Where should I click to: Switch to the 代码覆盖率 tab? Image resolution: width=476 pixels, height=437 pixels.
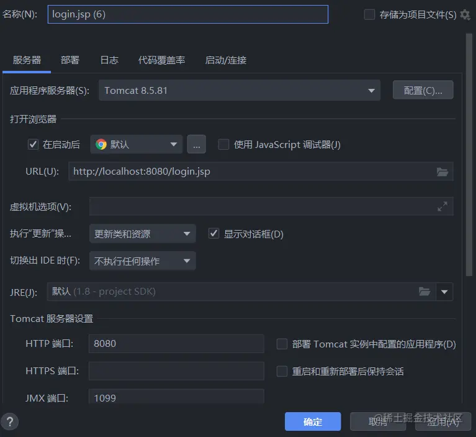coord(161,60)
